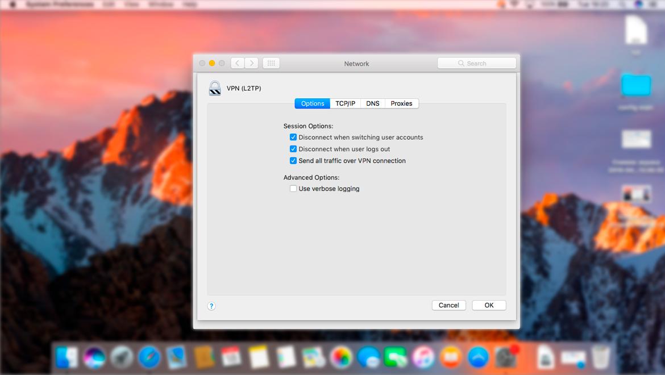Open iBooks orange icon in dock
665x375 pixels.
451,357
